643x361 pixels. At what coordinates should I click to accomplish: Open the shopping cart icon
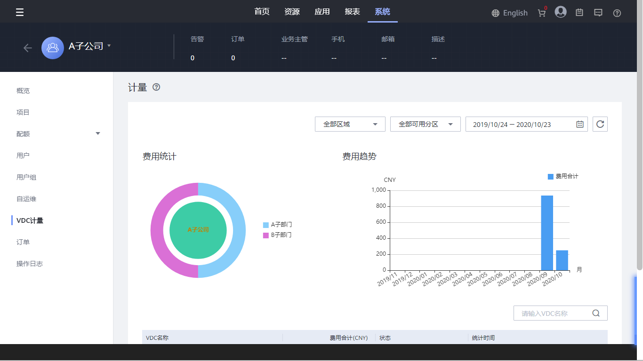pyautogui.click(x=542, y=13)
